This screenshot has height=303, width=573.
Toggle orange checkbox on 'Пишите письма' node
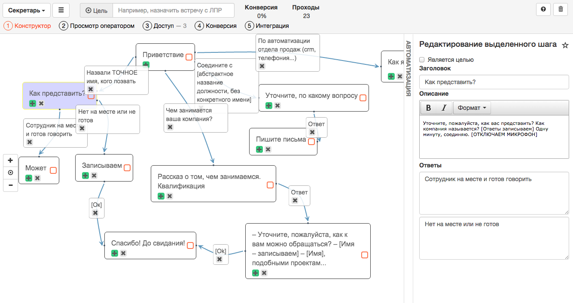click(311, 141)
